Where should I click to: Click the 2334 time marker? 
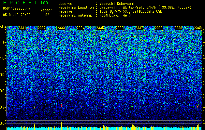pos(81,28)
